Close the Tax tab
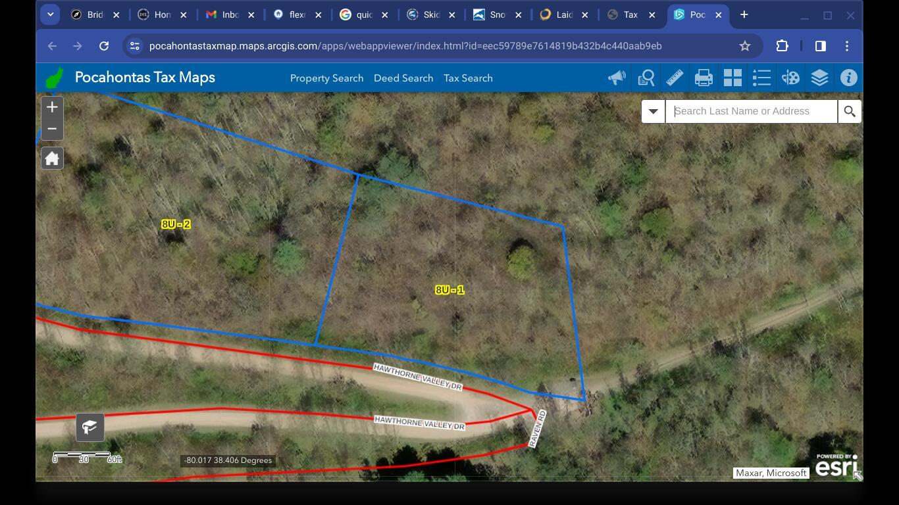Screen dimensions: 899x505 click(x=652, y=14)
